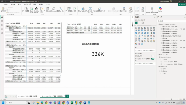Click the 検索 search field in データ pane
The height and width of the screenshot is (105, 186).
point(171,21)
